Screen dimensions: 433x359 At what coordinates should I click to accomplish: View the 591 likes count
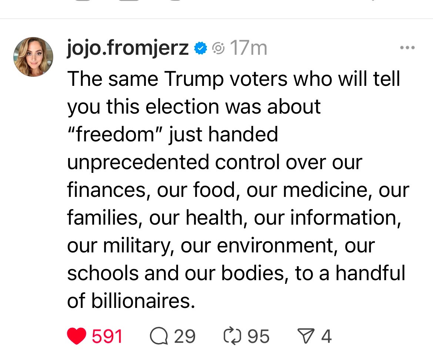coord(107,336)
